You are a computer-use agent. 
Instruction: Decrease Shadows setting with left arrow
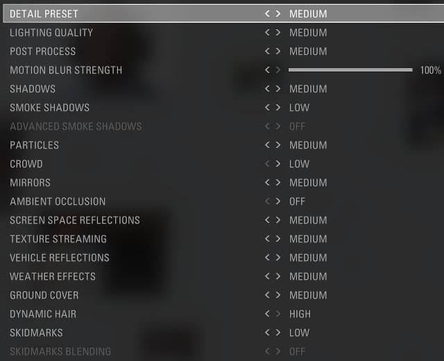pyautogui.click(x=267, y=89)
